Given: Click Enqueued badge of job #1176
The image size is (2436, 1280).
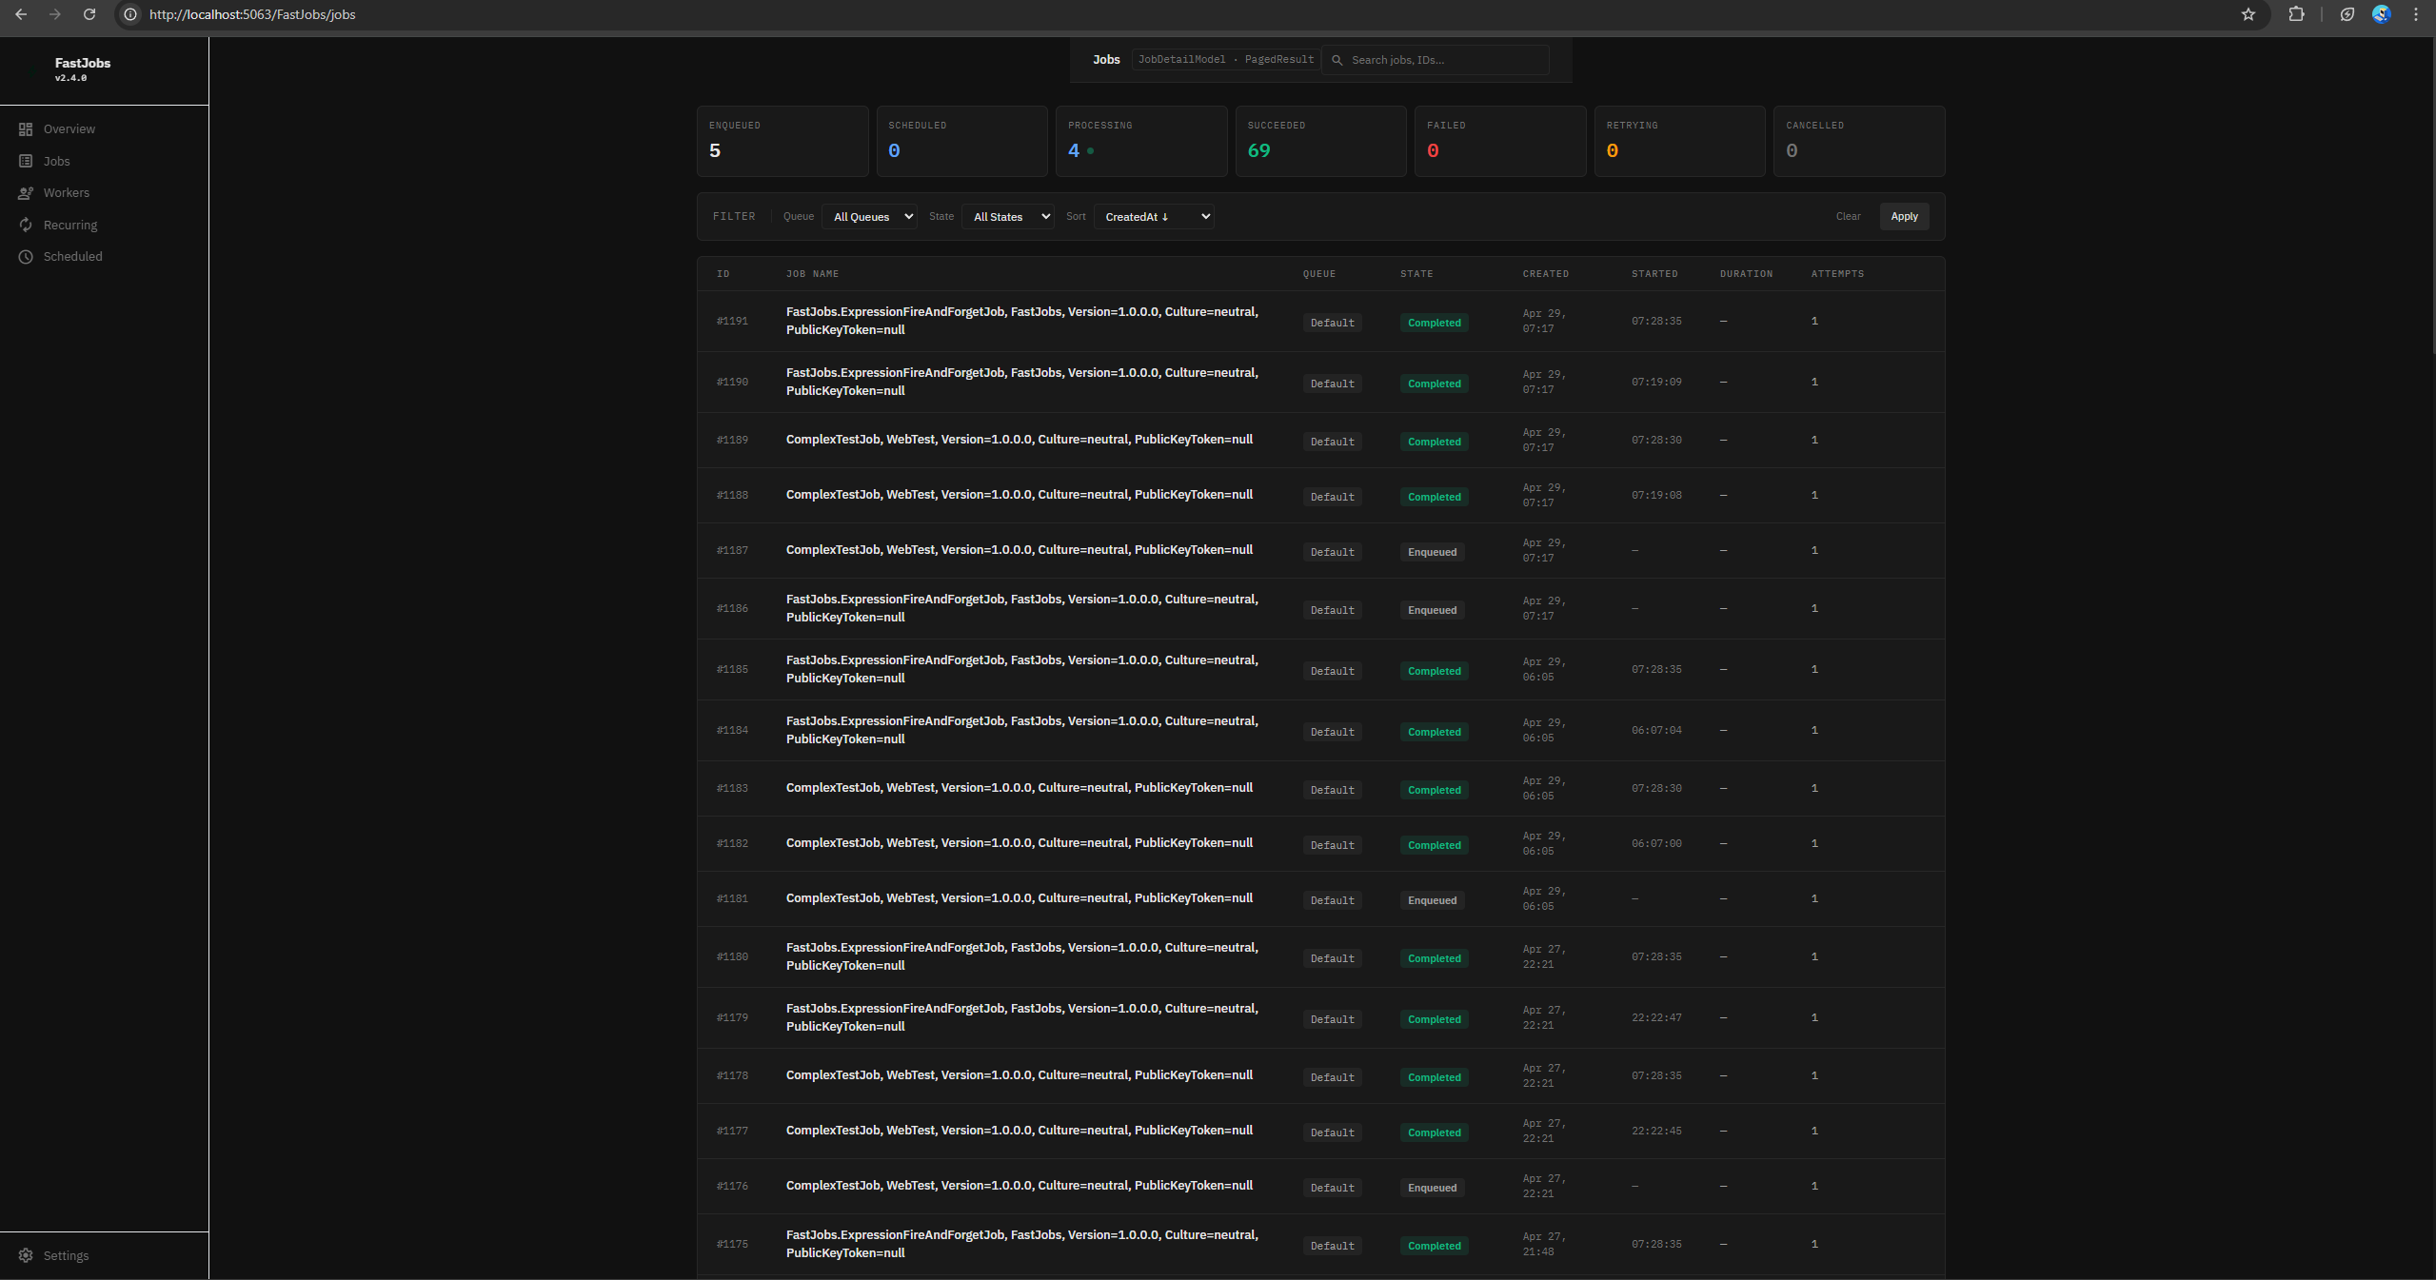Looking at the screenshot, I should (x=1432, y=1188).
